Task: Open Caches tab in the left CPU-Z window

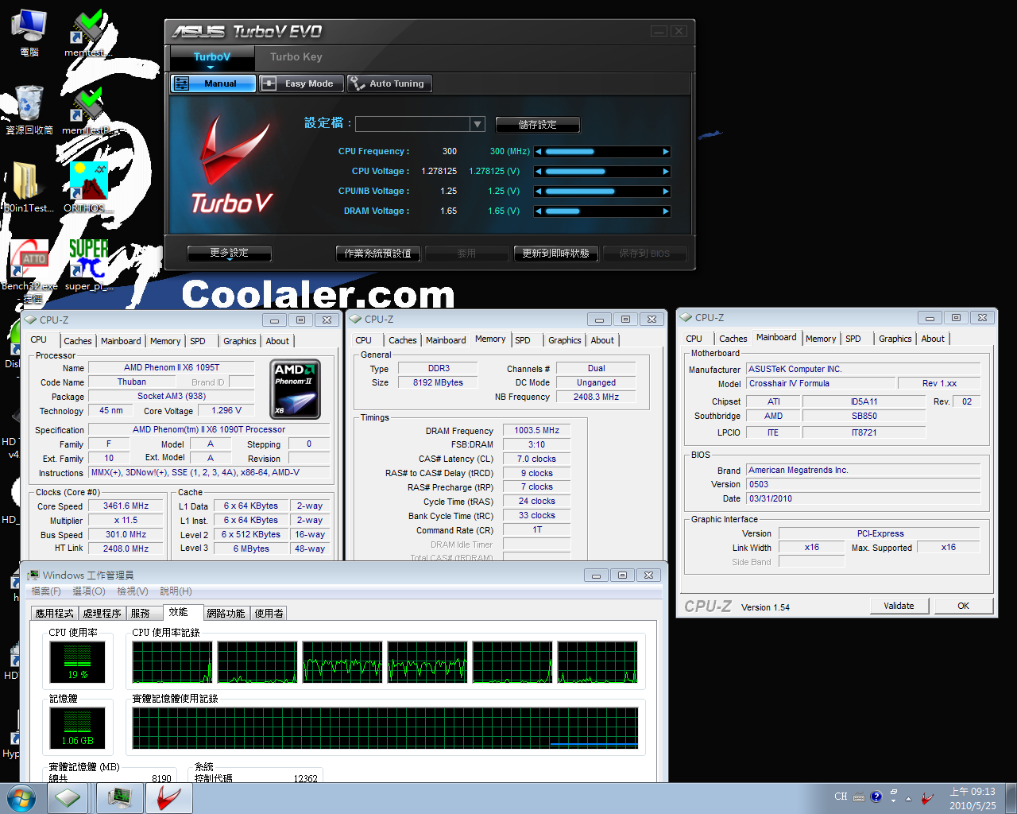Action: pos(78,341)
